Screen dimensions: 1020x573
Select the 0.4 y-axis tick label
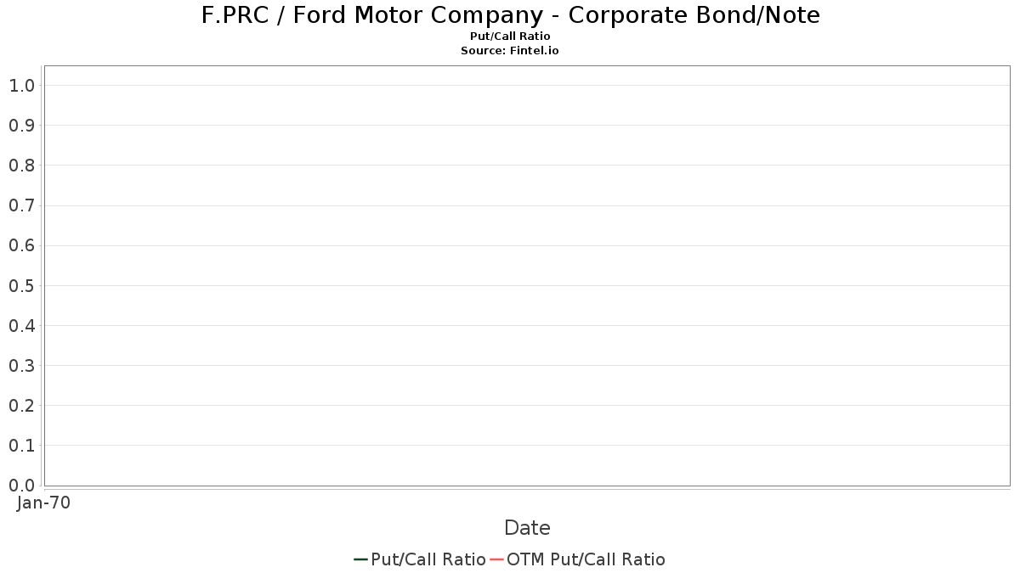[x=21, y=325]
